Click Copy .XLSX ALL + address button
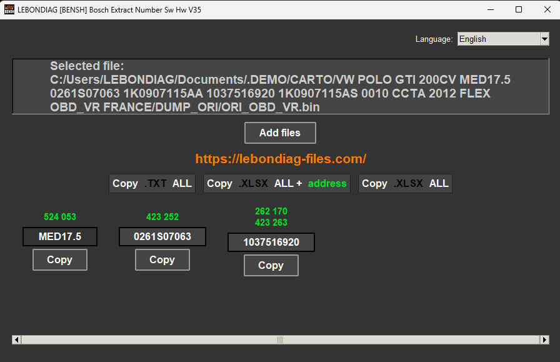 point(277,183)
